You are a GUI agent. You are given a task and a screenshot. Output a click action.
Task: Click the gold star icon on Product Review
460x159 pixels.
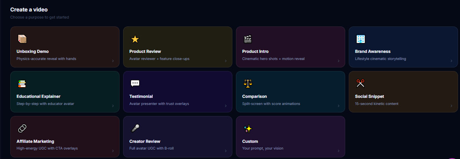[x=135, y=39]
